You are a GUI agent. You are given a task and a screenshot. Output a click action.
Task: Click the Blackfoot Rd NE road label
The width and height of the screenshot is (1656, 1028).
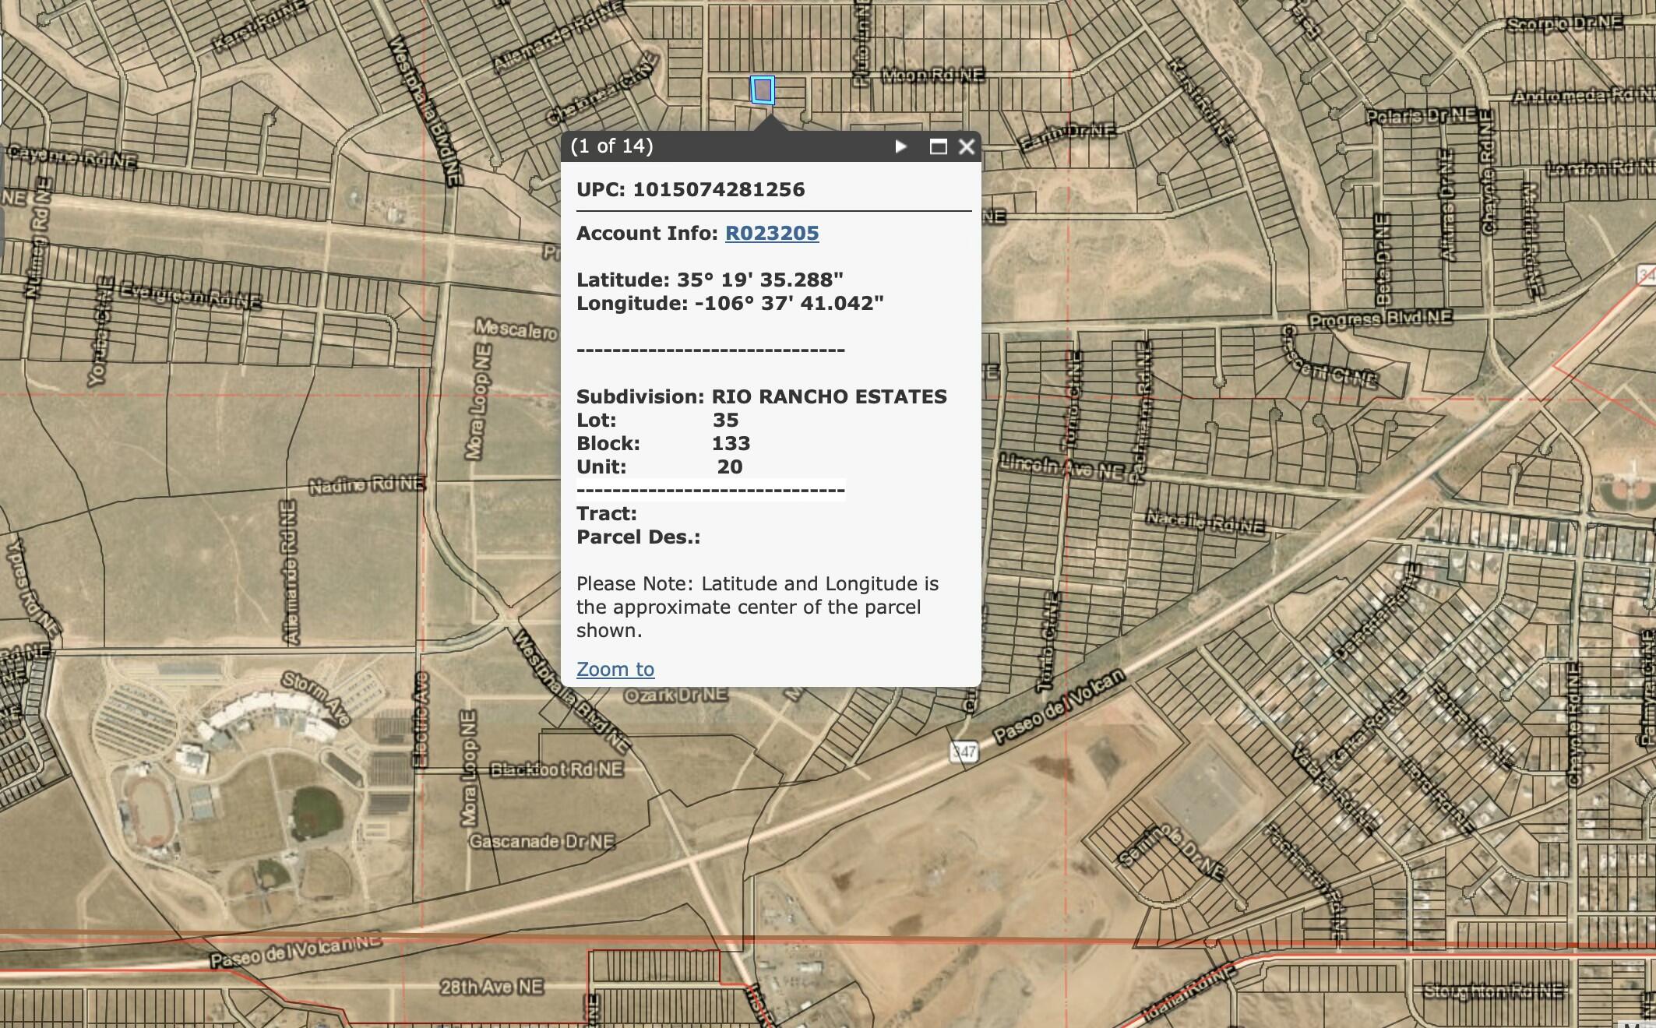pos(557,769)
